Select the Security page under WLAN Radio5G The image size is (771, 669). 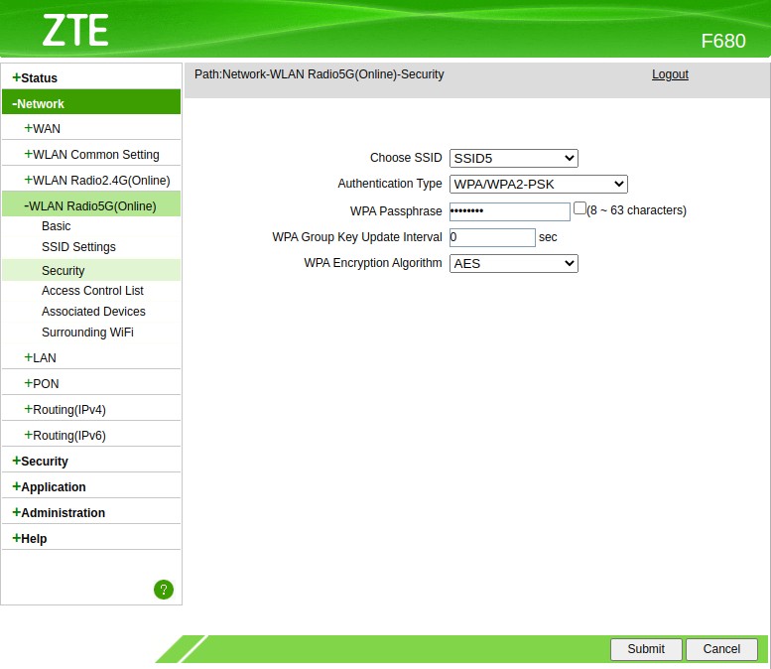tap(63, 271)
